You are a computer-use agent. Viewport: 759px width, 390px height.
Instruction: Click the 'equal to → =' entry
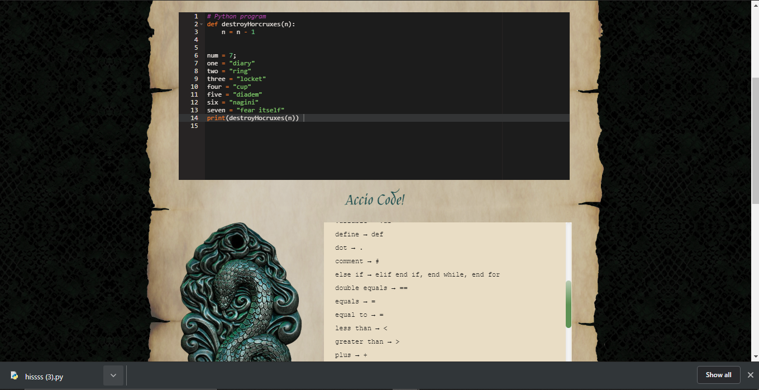coord(359,315)
